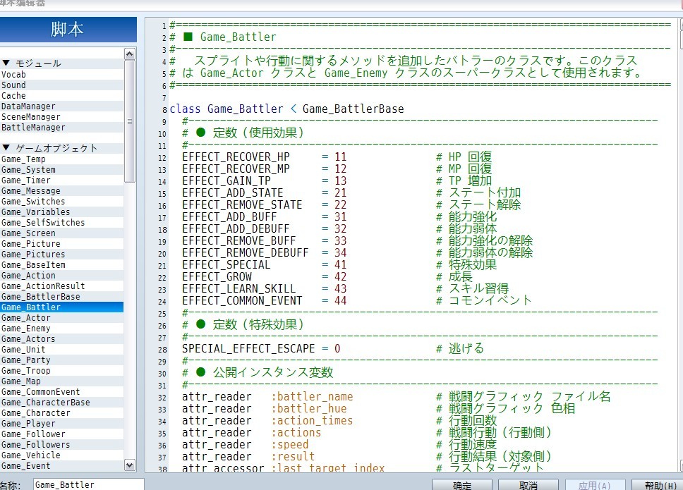Confirm with the 确定 button
Screen dimensions: 683x490
coord(462,485)
